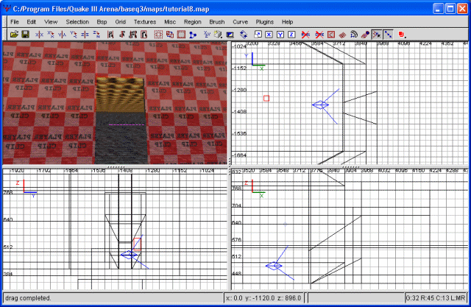
Task: Flip selection along the X axis
Action: [x=39, y=35]
